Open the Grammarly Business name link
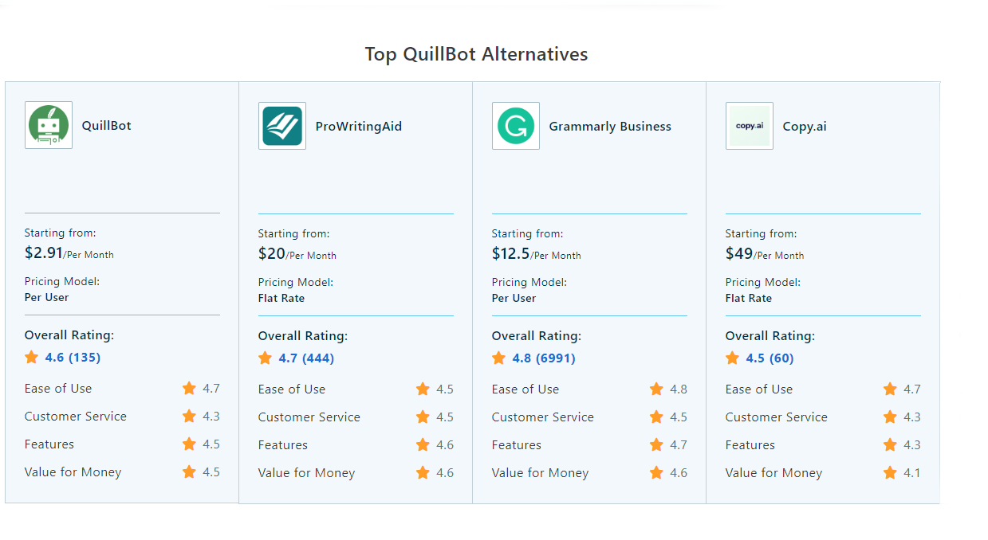Image resolution: width=988 pixels, height=540 pixels. [x=610, y=127]
